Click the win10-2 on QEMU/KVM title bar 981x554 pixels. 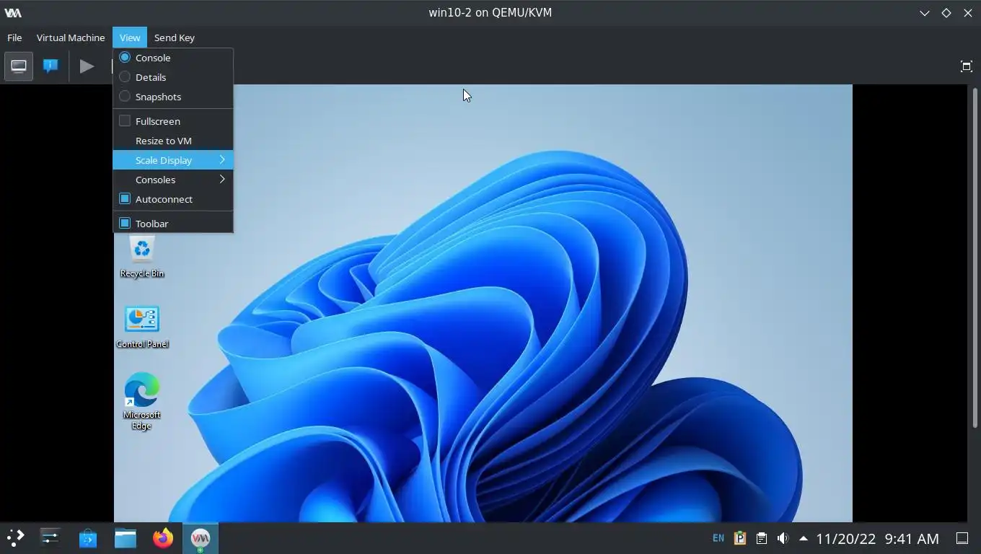click(x=490, y=12)
